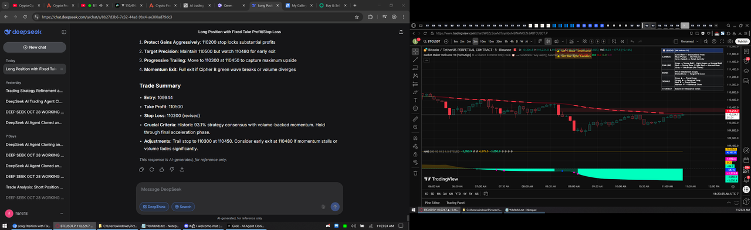Share this DeepSeek conversation
This screenshot has height=230, width=751.
pyautogui.click(x=401, y=32)
